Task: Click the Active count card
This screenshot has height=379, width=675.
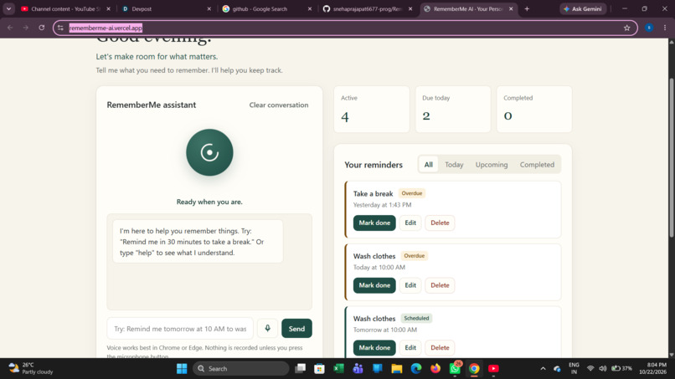Action: [372, 110]
